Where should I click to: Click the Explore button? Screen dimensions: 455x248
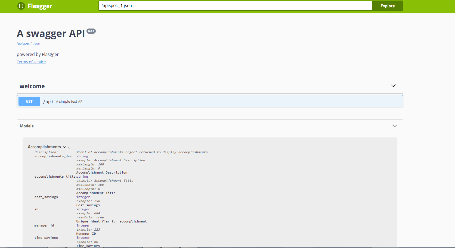coord(387,6)
